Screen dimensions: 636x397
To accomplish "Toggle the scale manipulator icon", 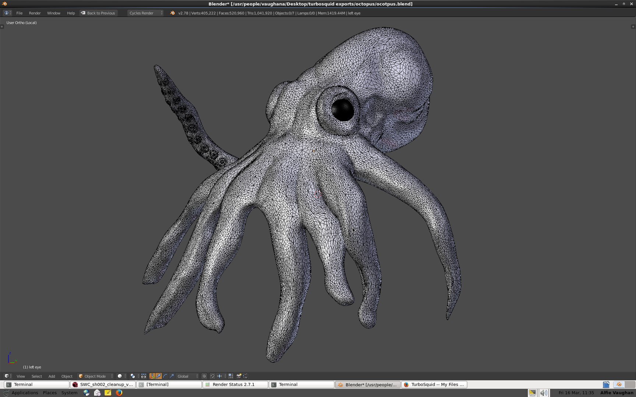I will click(x=172, y=376).
